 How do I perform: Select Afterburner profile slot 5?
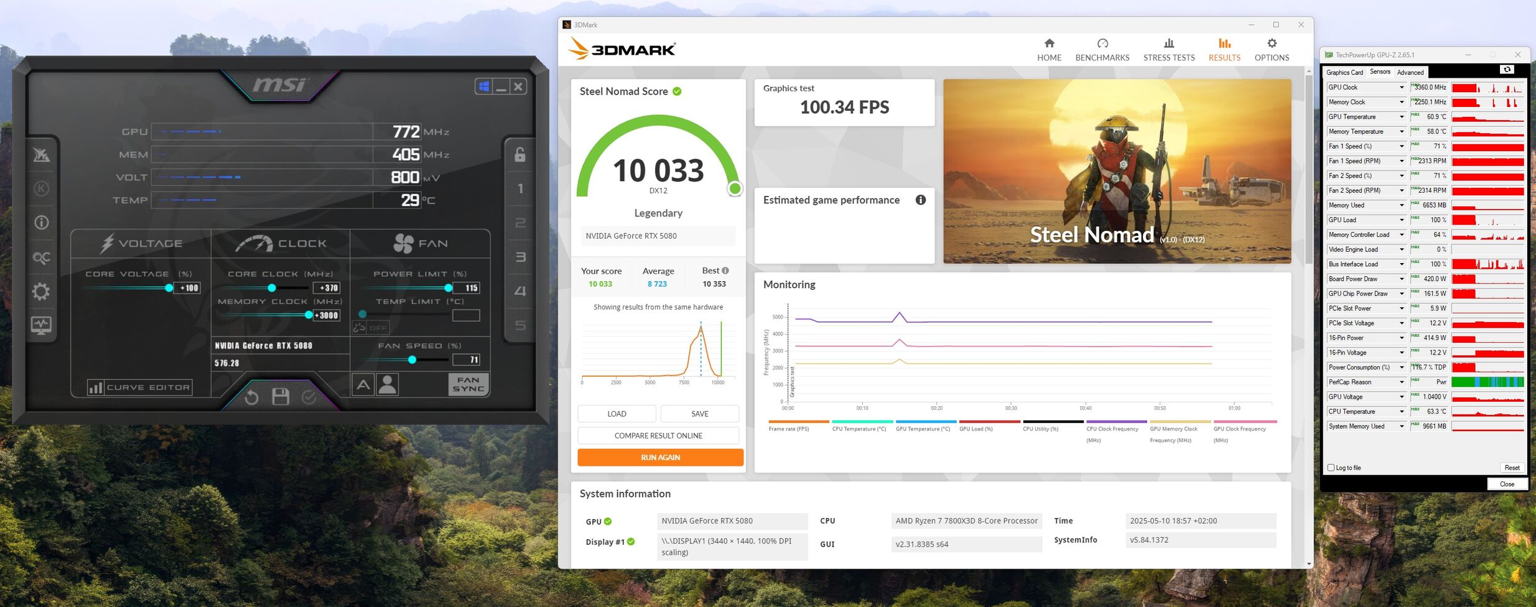point(520,325)
